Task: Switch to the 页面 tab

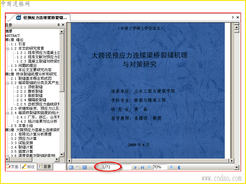Action: point(12,167)
